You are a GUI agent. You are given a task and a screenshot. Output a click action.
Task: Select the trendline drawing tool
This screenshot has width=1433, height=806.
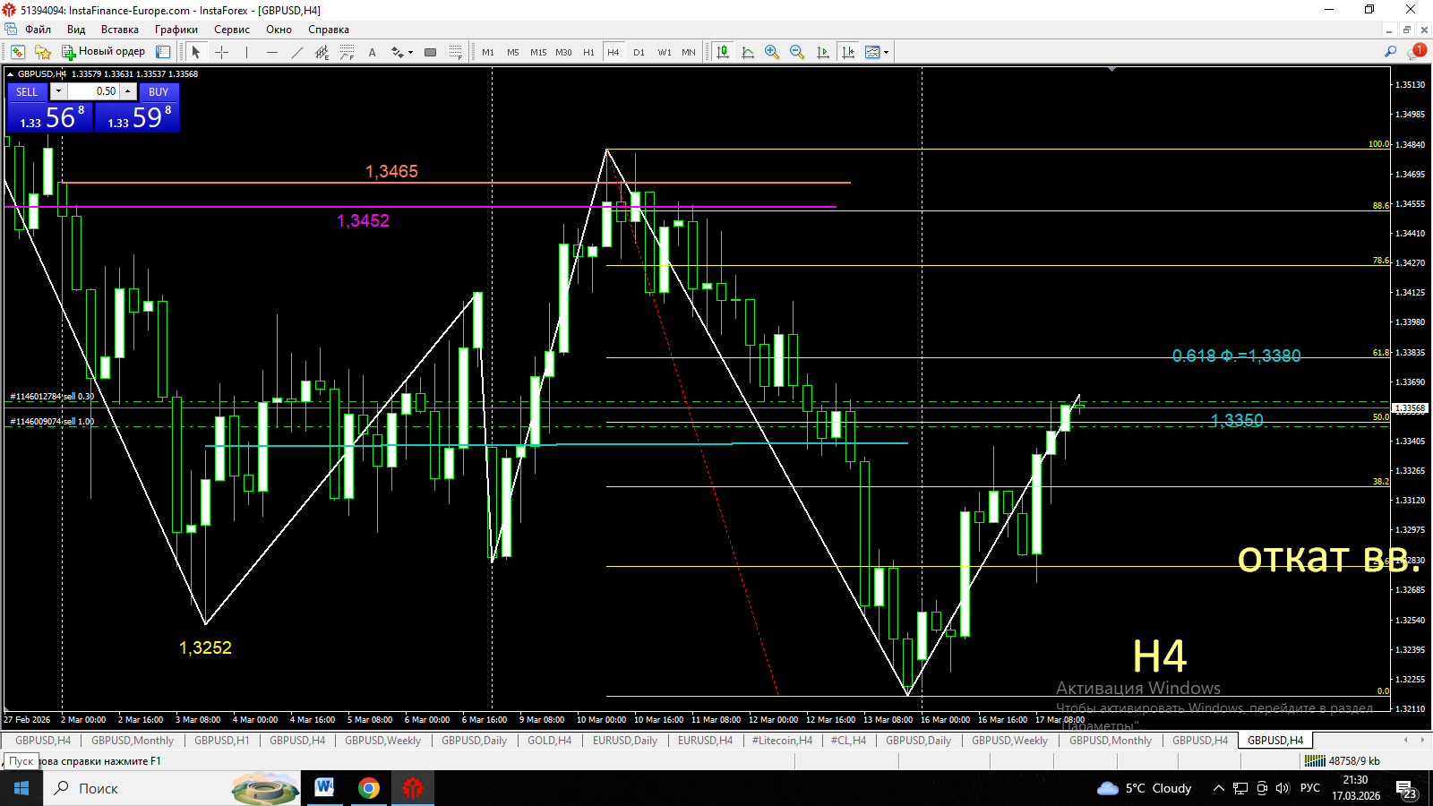tap(297, 52)
